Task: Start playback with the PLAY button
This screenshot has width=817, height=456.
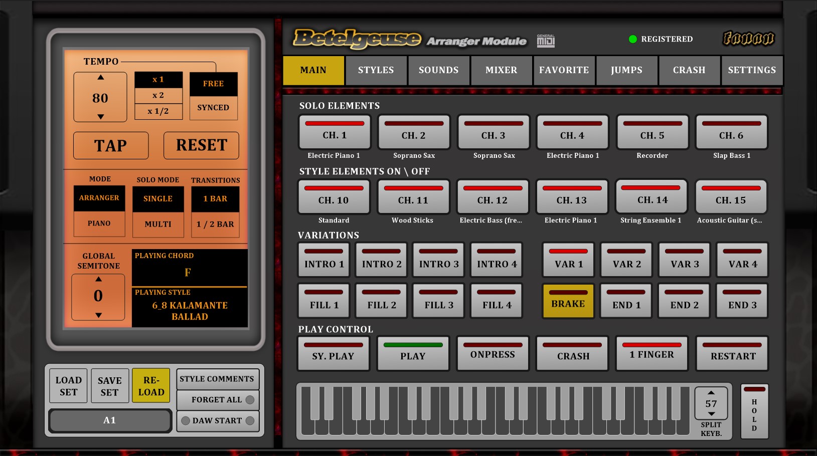Action: click(413, 353)
